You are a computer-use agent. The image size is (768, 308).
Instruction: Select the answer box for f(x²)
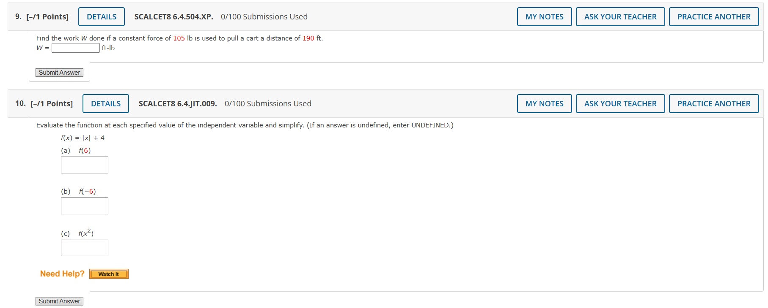pyautogui.click(x=84, y=248)
